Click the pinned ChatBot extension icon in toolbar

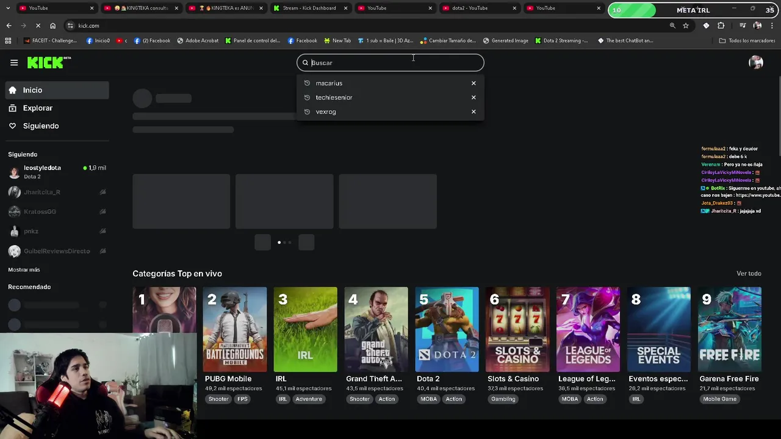706,26
